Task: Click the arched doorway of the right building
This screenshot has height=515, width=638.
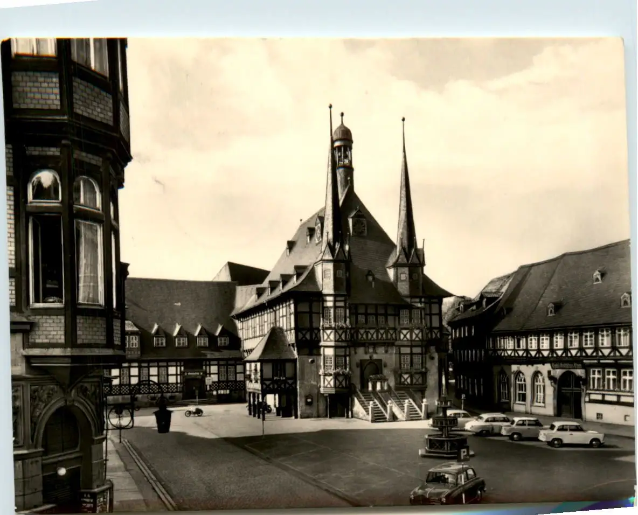Action: point(569,395)
